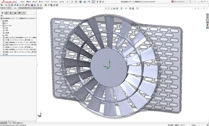The height and width of the screenshot is (126, 209).
Task: Switch to the first CommandManager tab
Action: click(3, 8)
